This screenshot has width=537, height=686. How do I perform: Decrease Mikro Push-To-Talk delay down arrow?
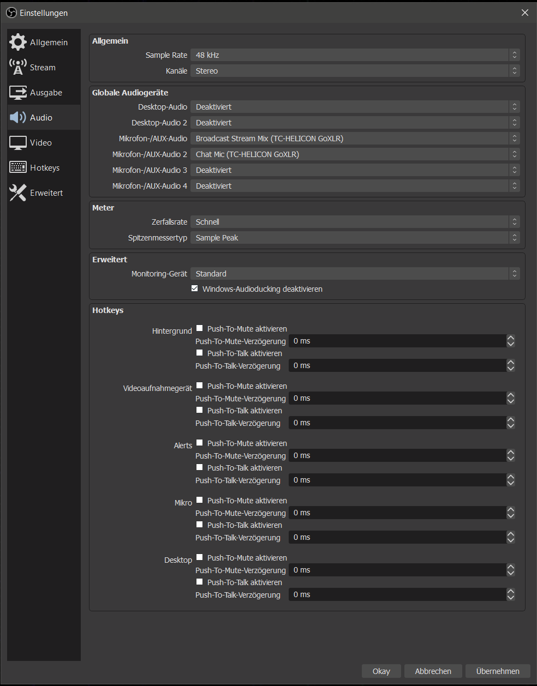(x=511, y=540)
